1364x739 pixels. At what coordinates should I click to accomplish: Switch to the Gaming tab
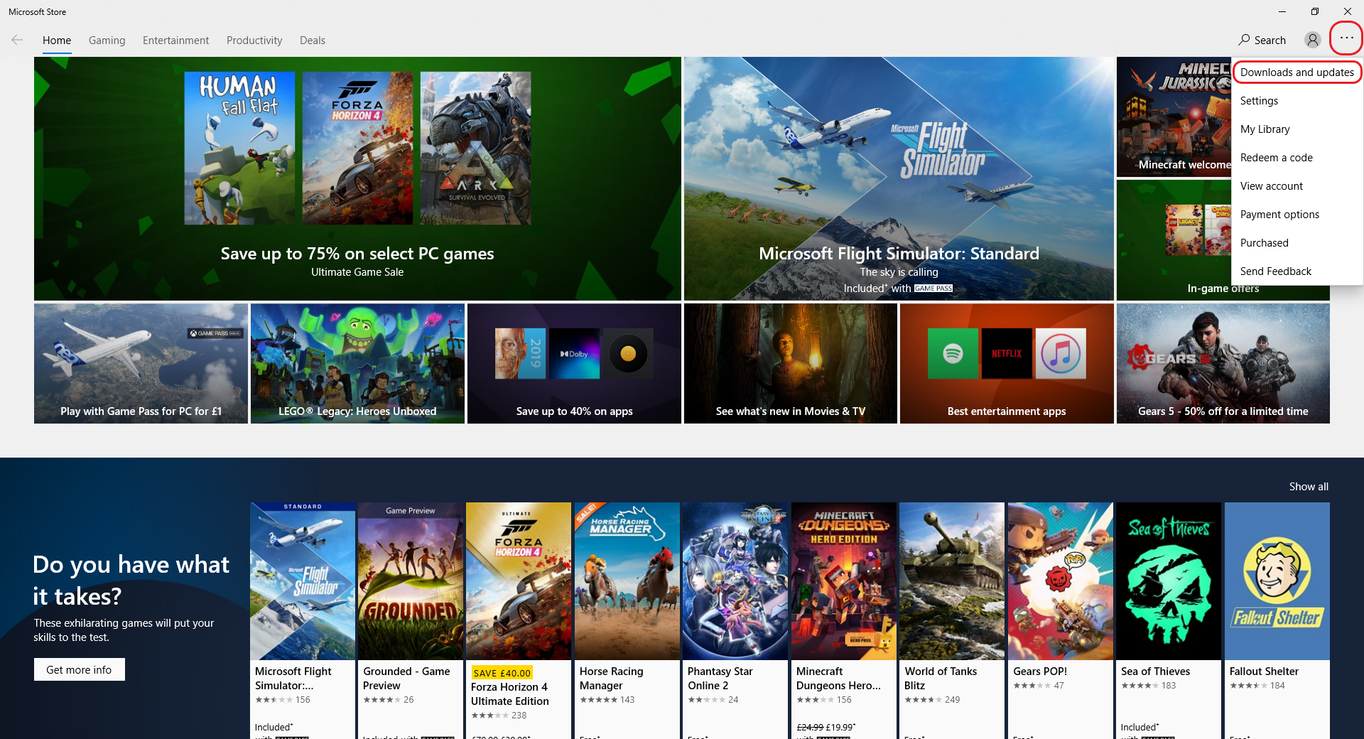pyautogui.click(x=107, y=41)
